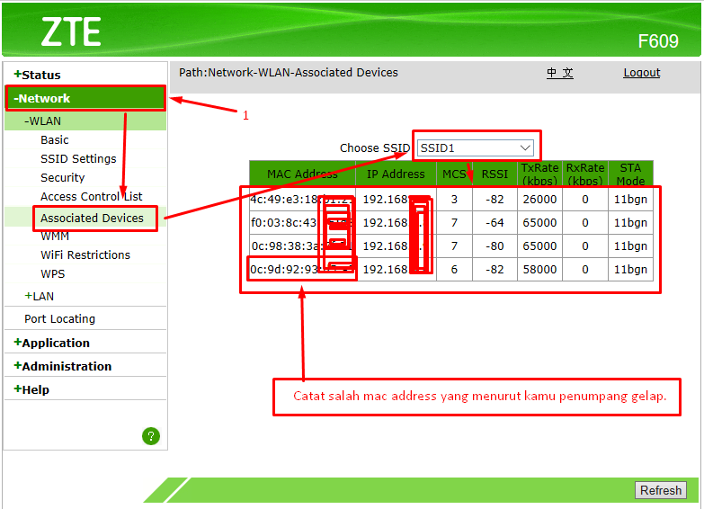Viewport: 704px width, 509px height.
Task: Click the IP Address column header
Action: pos(396,174)
